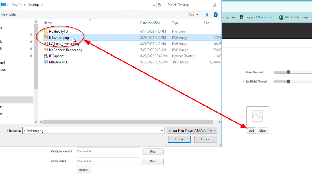312x182 pixels.
Task: Click the BioConnect Banner.png file icon
Action: 46,50
